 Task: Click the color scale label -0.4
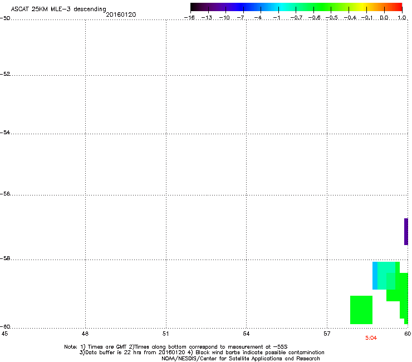click(x=350, y=18)
